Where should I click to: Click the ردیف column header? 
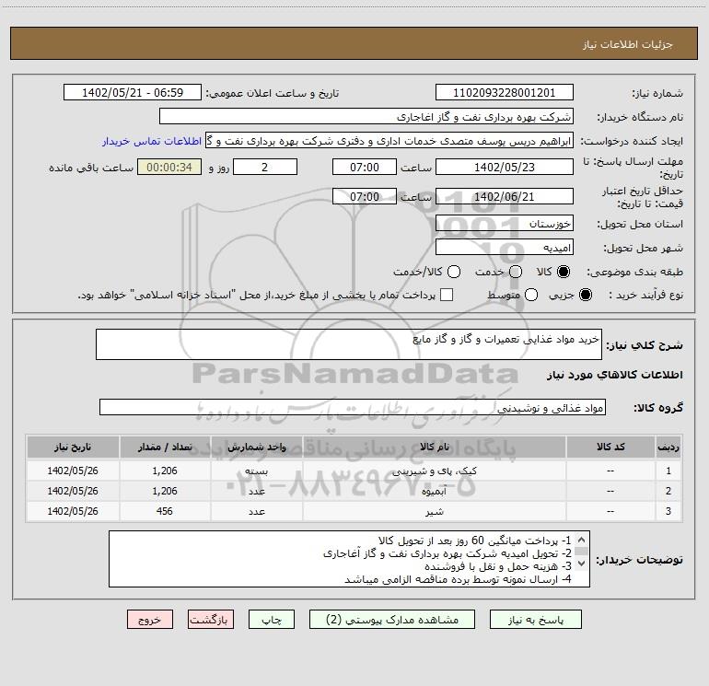tap(668, 447)
